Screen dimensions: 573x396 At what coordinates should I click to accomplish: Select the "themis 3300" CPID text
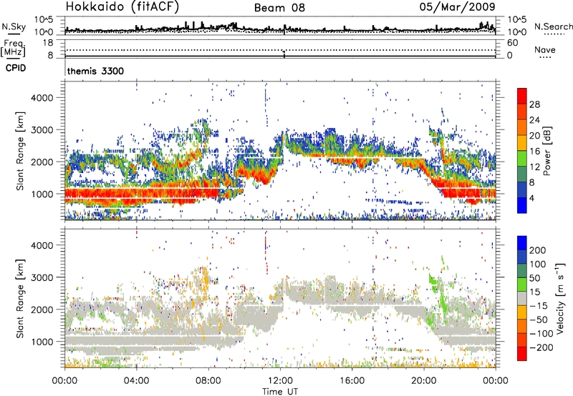(95, 71)
